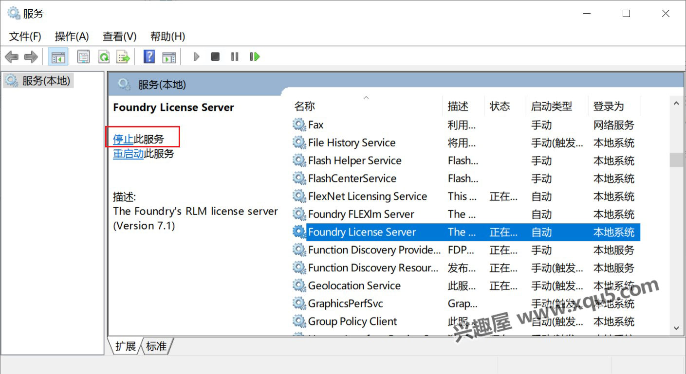
Task: Click the services list scrollbar thumb
Action: pyautogui.click(x=676, y=160)
